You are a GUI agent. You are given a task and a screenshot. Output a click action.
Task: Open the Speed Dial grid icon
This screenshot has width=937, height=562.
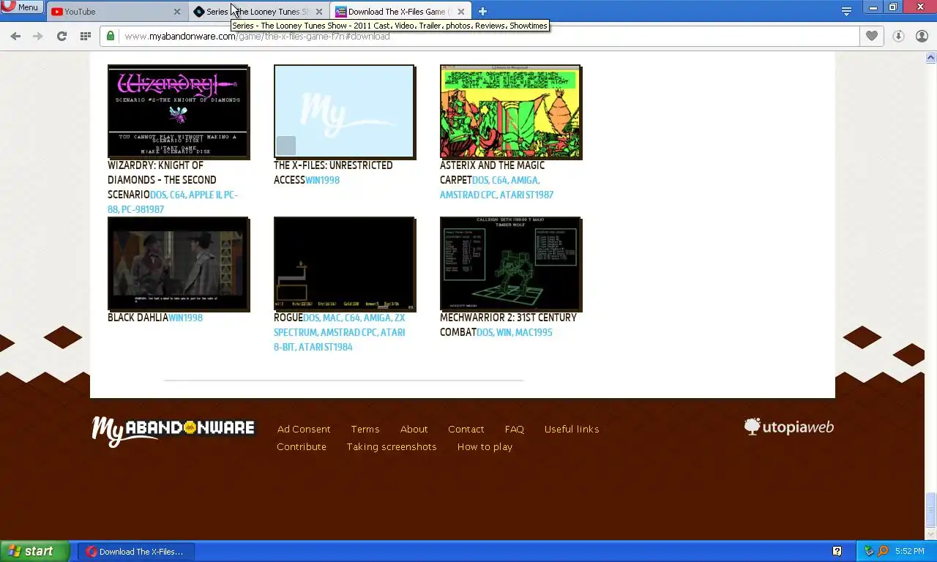(x=86, y=36)
